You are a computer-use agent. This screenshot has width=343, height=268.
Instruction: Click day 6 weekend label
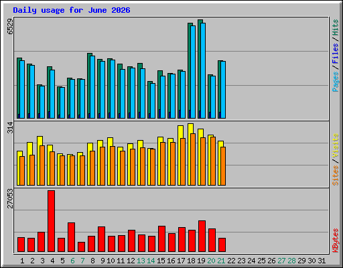click(x=72, y=261)
